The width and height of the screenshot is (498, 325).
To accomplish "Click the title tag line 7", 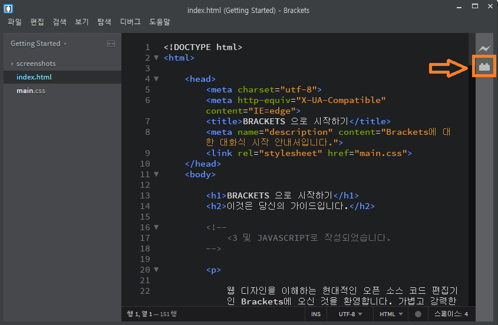I will (x=298, y=121).
